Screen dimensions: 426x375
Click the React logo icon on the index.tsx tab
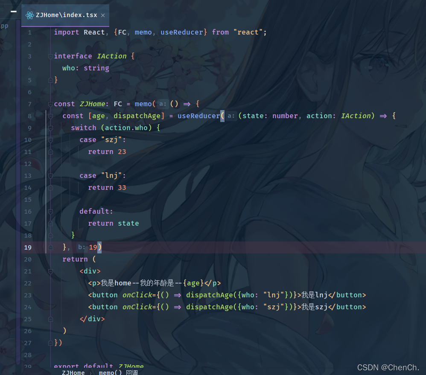point(29,15)
